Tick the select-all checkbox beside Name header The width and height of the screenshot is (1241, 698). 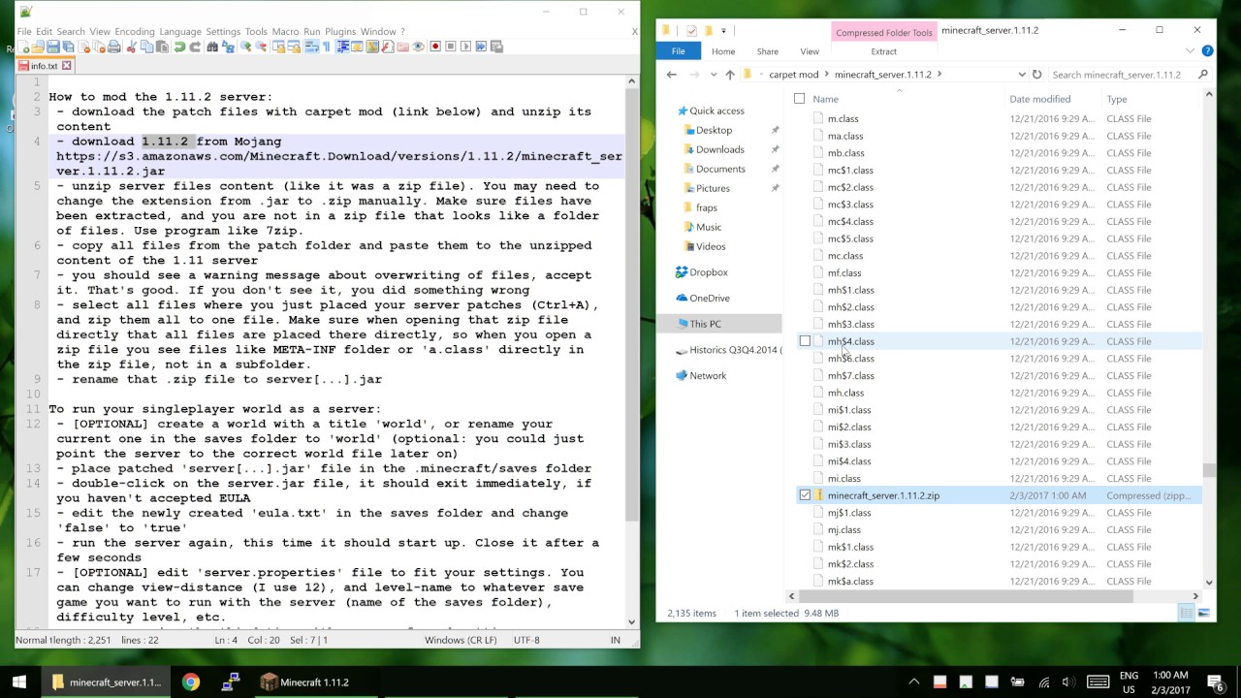pos(799,99)
